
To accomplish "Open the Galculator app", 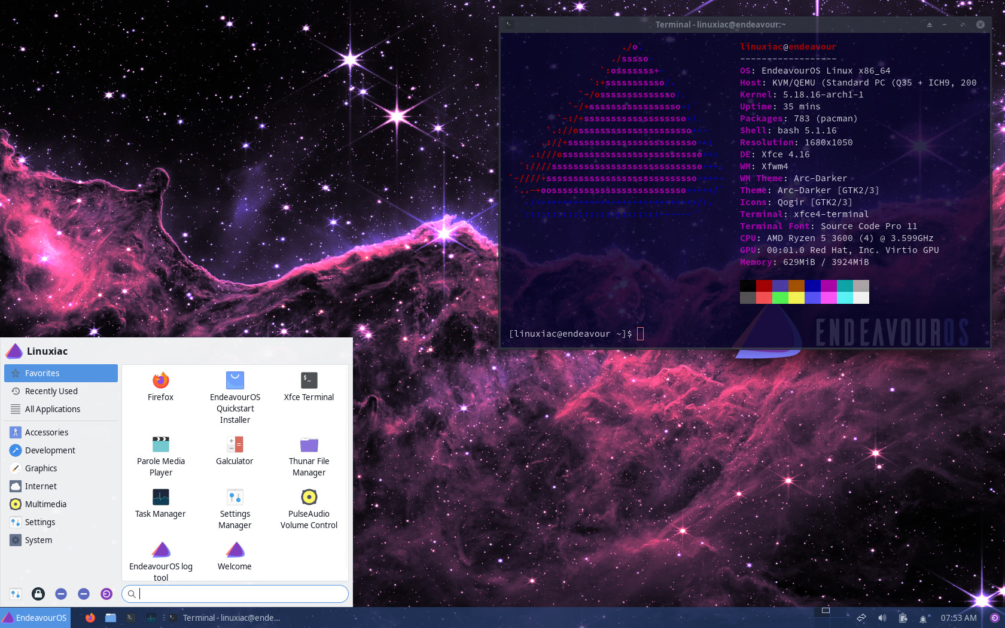I will pyautogui.click(x=234, y=450).
